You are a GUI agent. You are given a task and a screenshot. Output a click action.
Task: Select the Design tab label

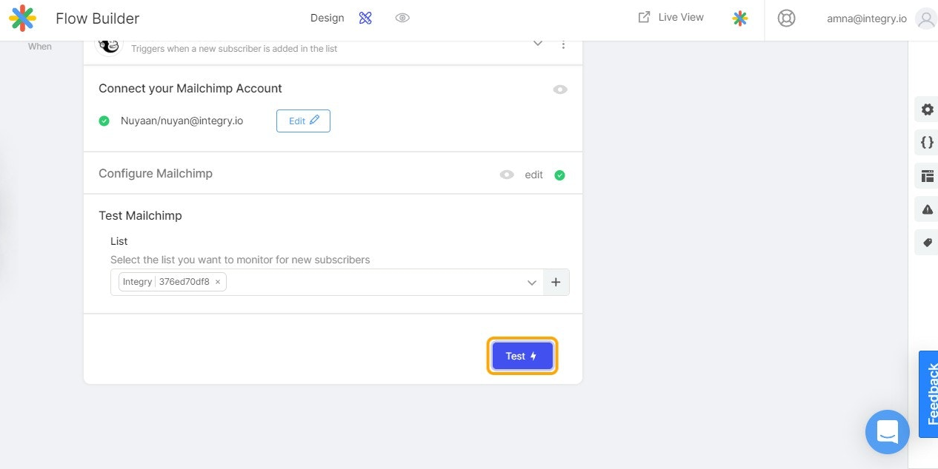pyautogui.click(x=327, y=18)
